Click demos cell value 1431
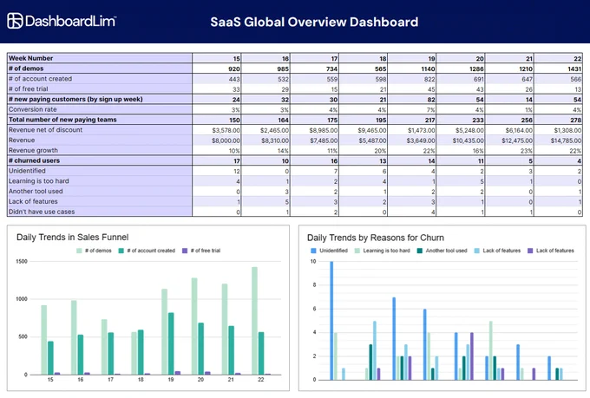This screenshot has height=398, width=590. click(x=574, y=69)
